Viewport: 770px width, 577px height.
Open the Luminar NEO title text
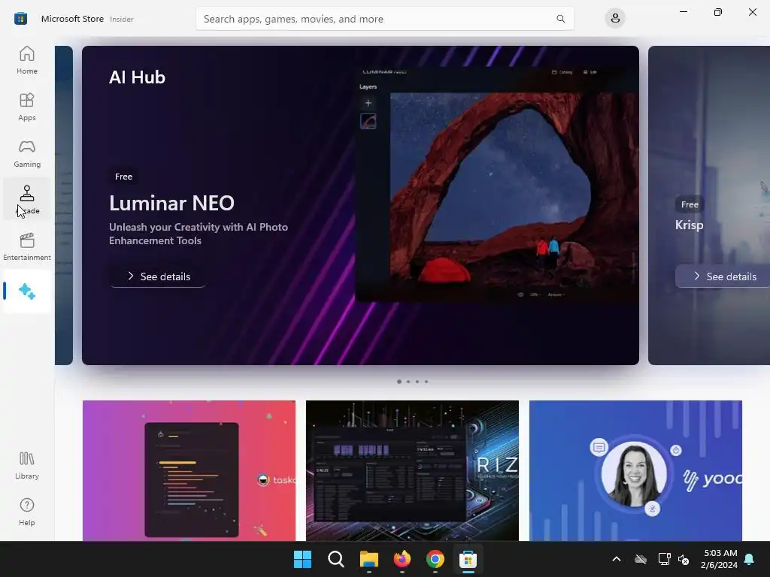pyautogui.click(x=172, y=203)
